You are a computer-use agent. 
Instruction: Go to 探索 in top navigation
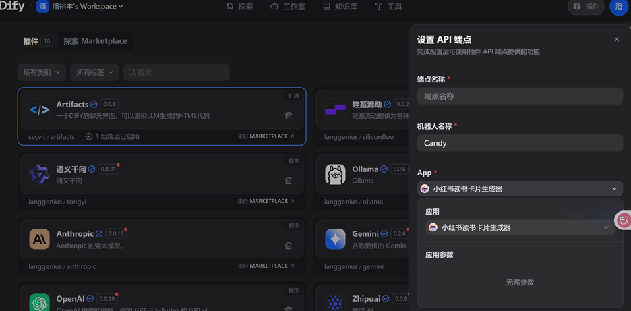[240, 7]
